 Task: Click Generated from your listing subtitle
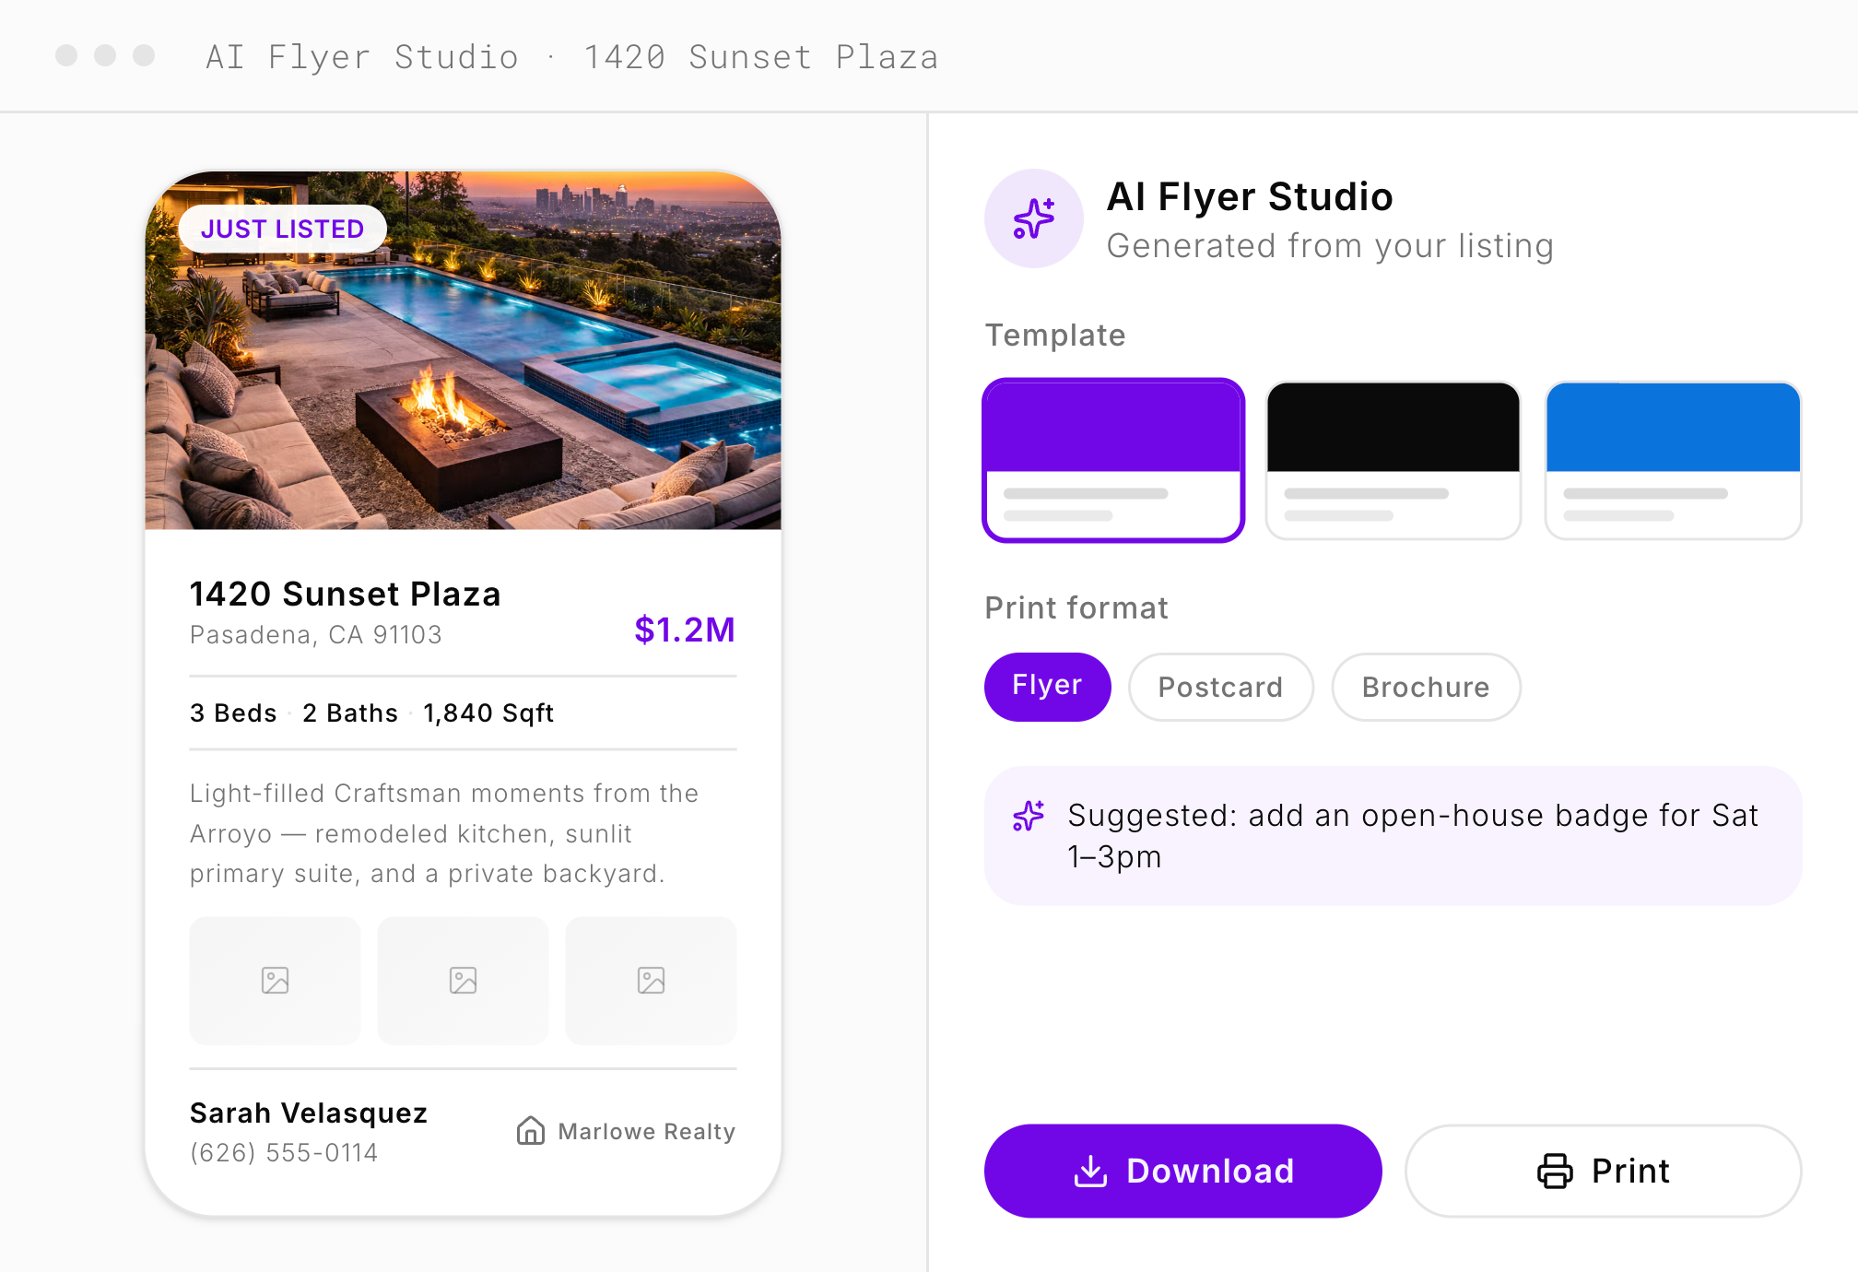tap(1330, 246)
